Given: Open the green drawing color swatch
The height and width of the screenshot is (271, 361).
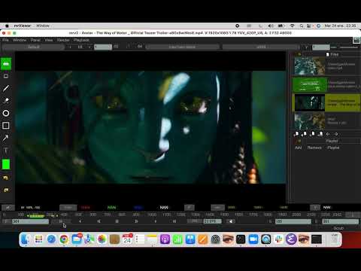Looking at the screenshot, I should [6, 164].
